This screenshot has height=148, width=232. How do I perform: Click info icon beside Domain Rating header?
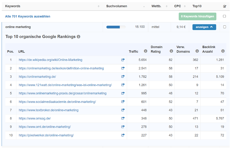[171, 51]
